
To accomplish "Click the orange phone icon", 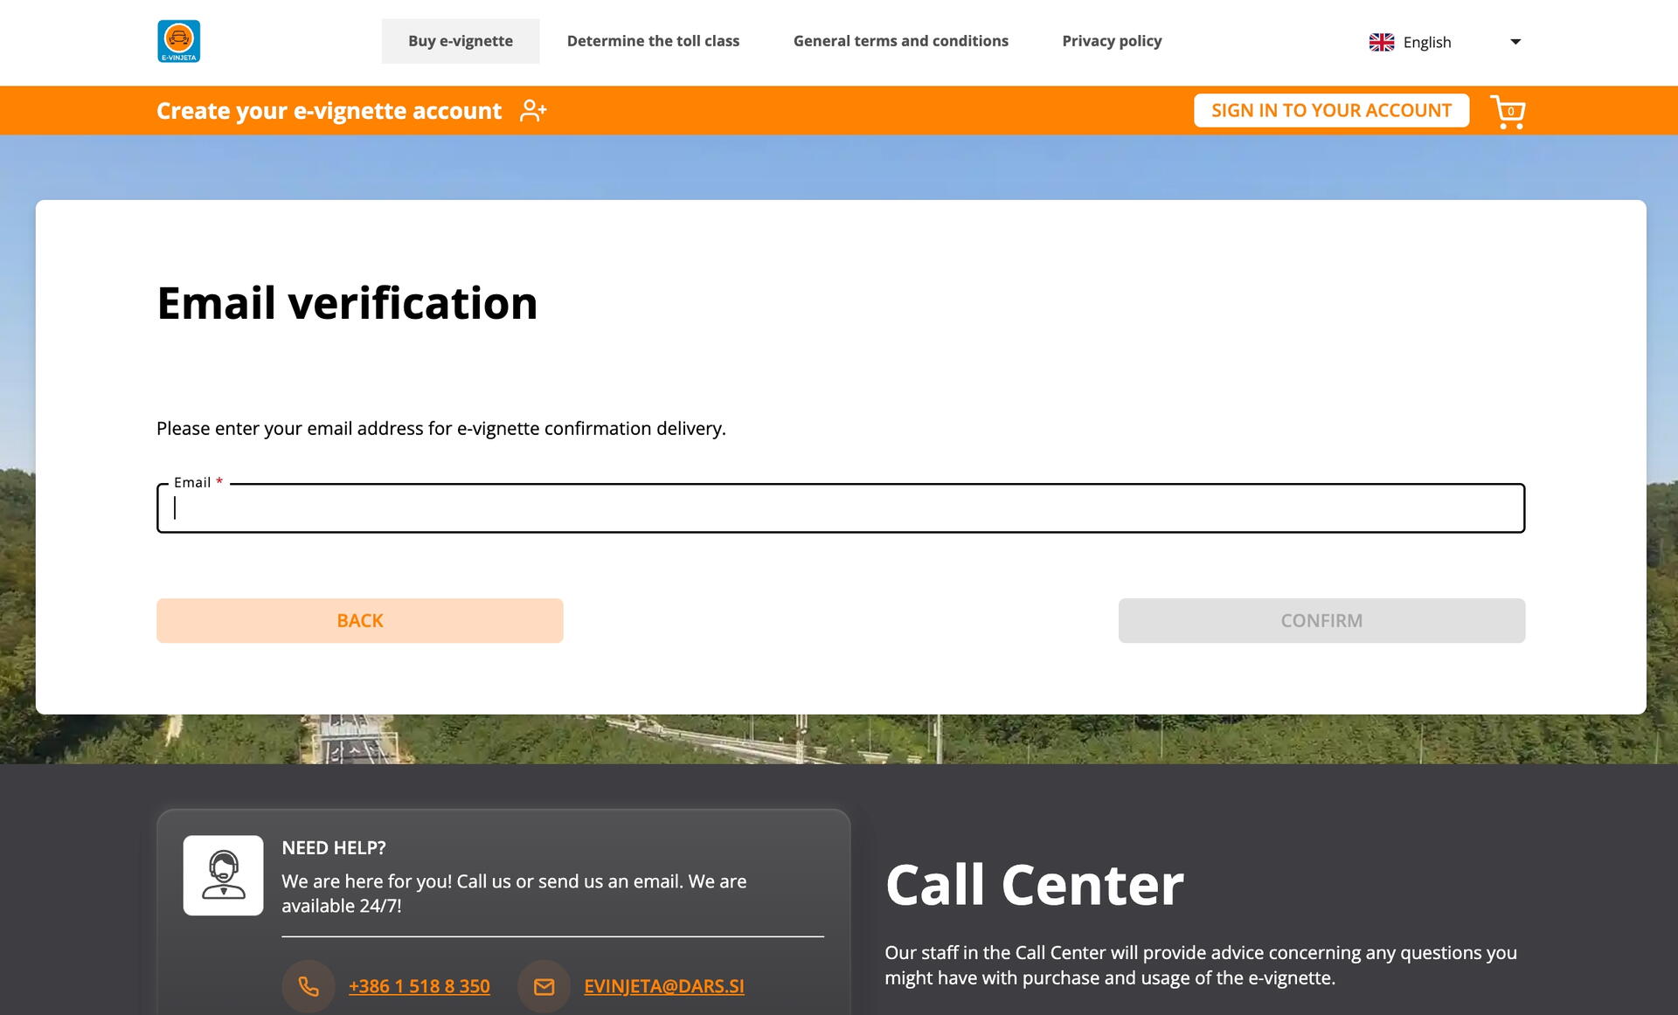I will point(309,986).
